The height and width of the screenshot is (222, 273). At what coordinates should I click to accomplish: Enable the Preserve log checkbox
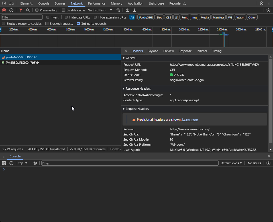point(37,10)
